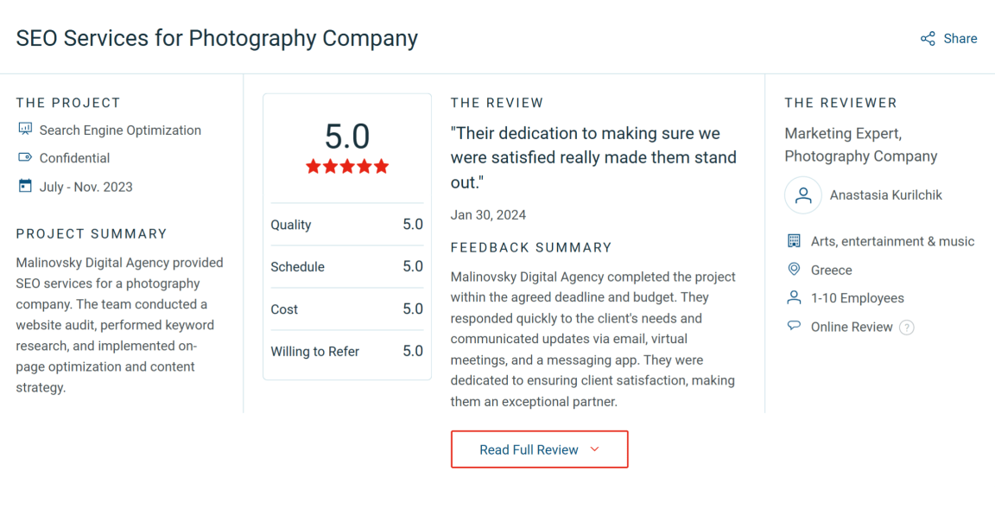Click the building icon for industry
This screenshot has width=995, height=522.
(x=794, y=241)
